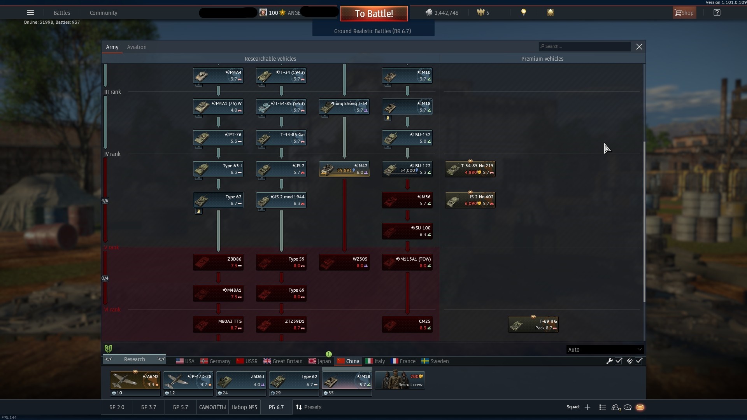Click the green shield icon
The height and width of the screenshot is (420, 747).
click(109, 348)
